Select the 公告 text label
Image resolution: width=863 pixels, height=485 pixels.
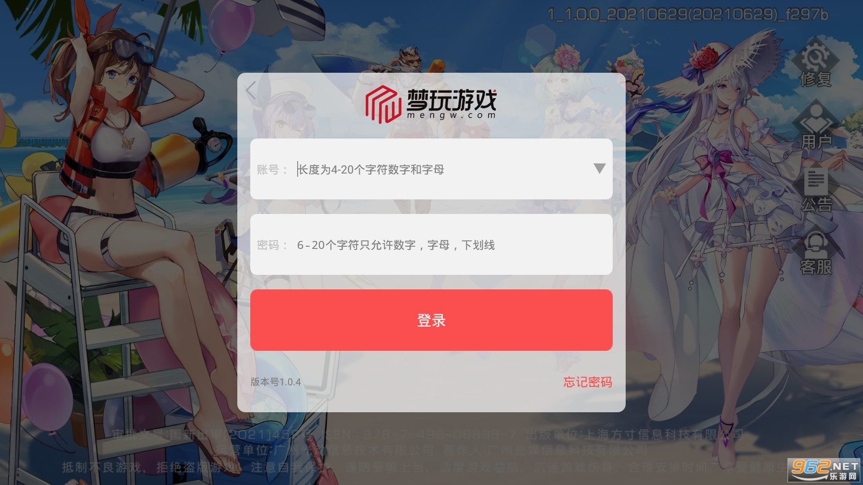816,205
